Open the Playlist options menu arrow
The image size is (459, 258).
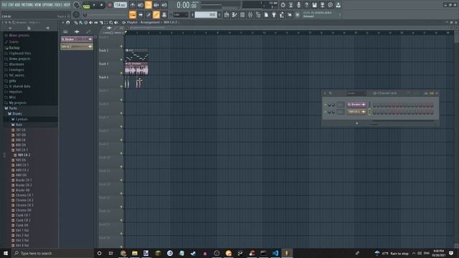tap(63, 22)
